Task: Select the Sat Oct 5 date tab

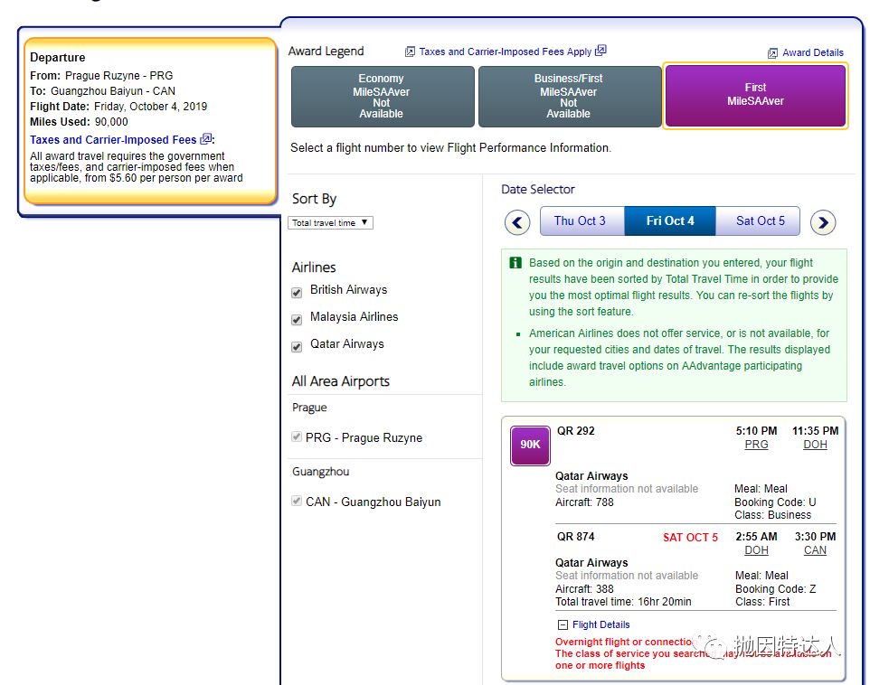Action: [x=758, y=221]
